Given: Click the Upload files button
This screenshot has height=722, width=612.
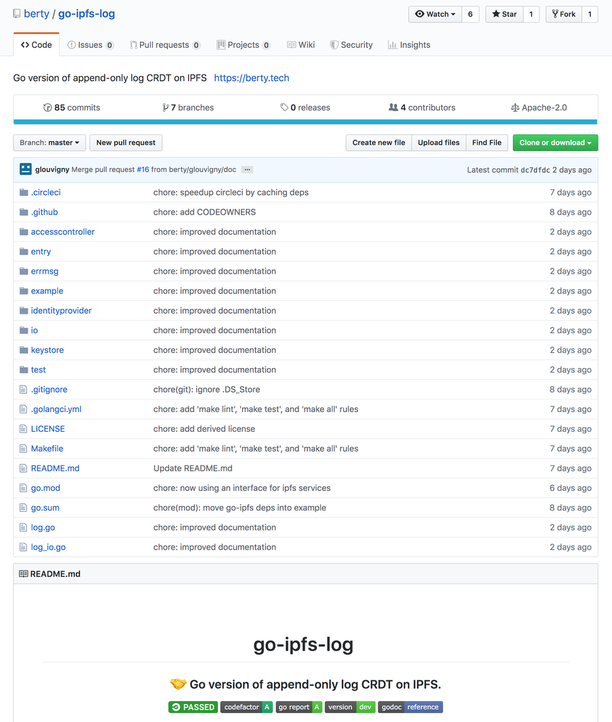Looking at the screenshot, I should (438, 143).
